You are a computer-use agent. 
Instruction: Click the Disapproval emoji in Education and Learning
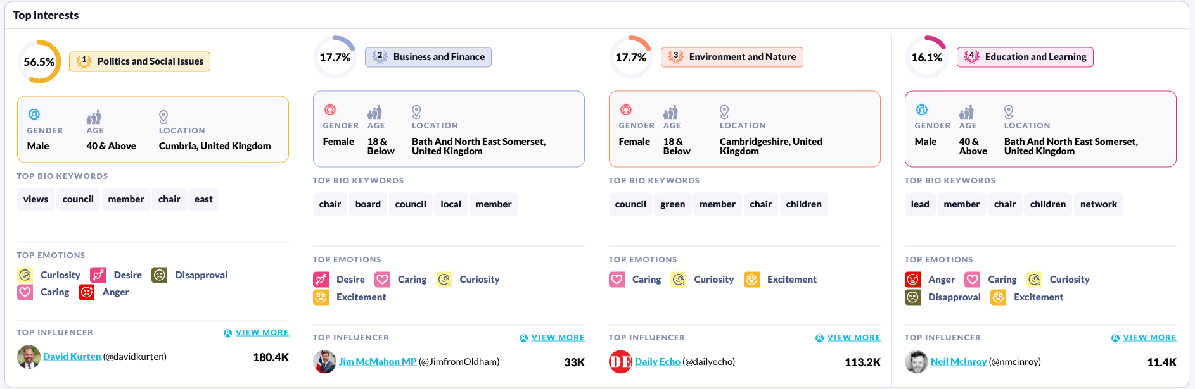click(912, 297)
